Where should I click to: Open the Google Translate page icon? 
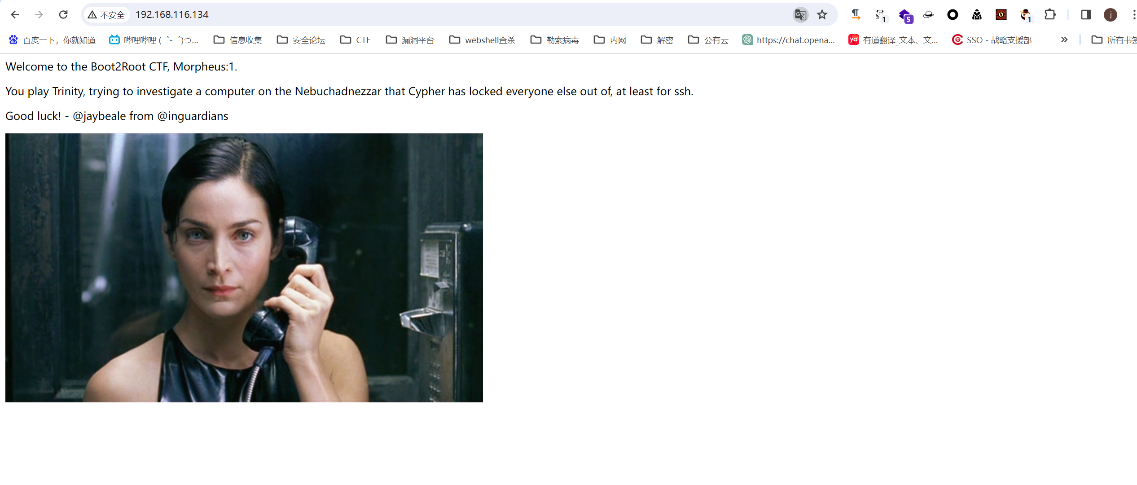pyautogui.click(x=800, y=15)
